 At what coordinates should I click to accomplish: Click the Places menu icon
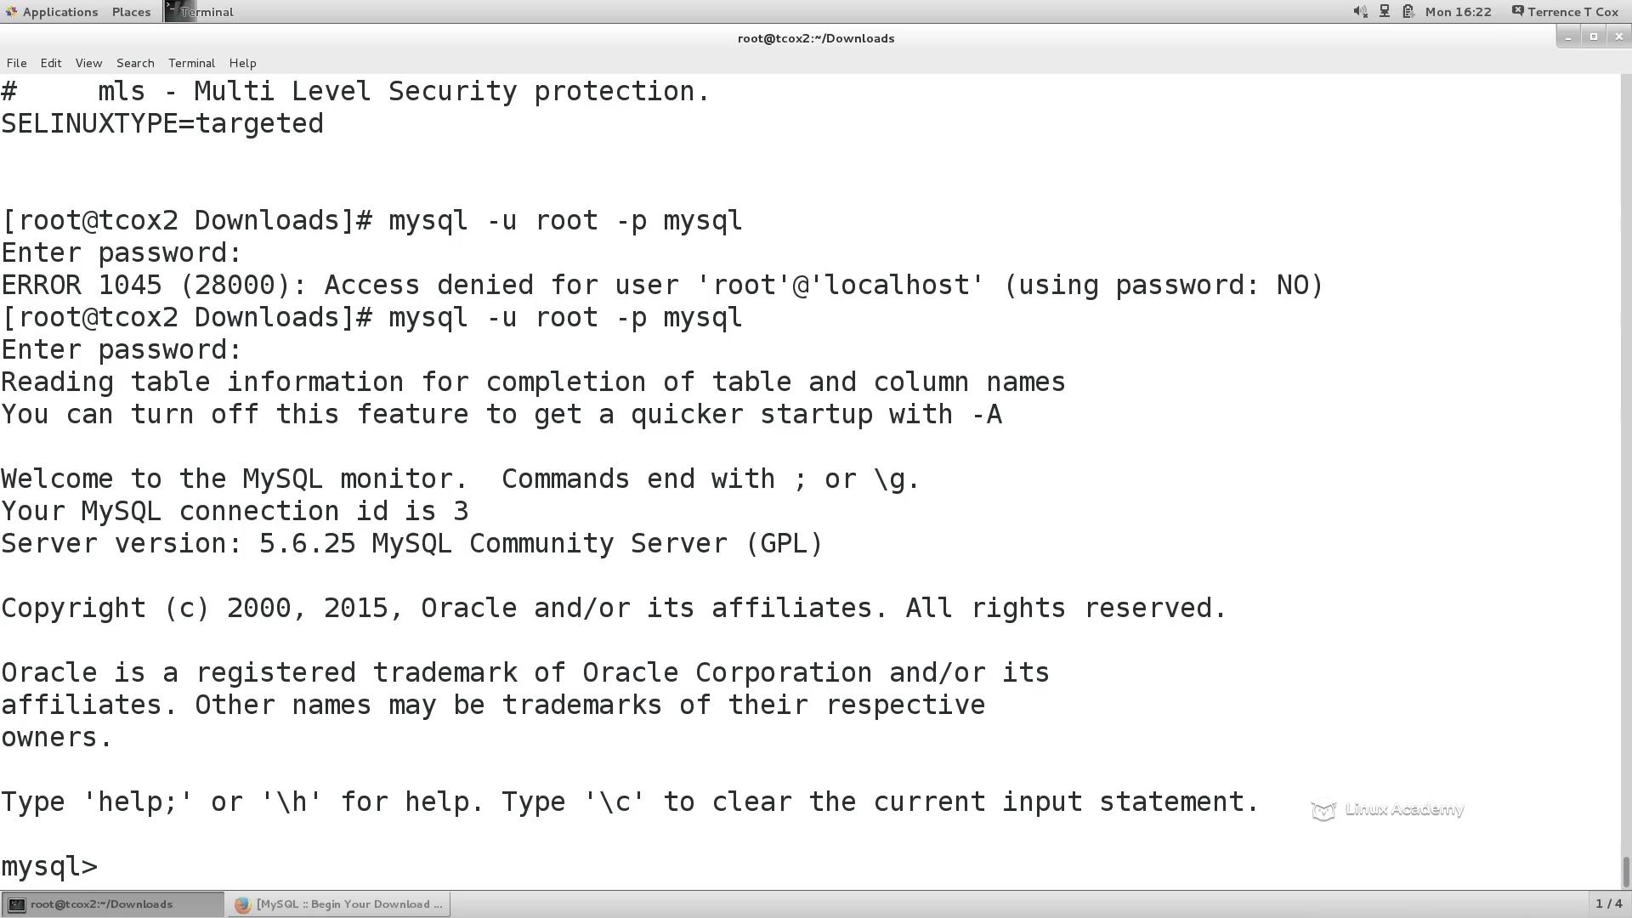131,11
